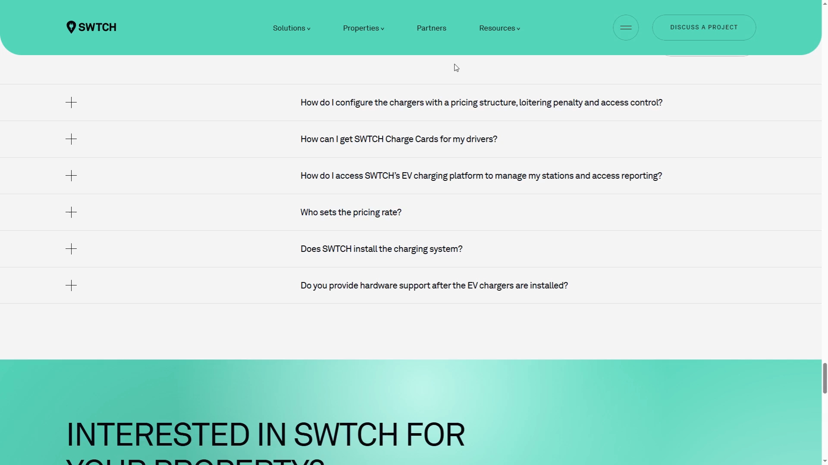Click plus icon beside hardware support question
The width and height of the screenshot is (828, 465).
pyautogui.click(x=71, y=285)
